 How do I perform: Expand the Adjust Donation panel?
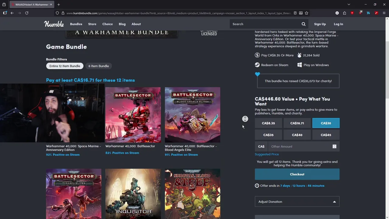coord(297,202)
